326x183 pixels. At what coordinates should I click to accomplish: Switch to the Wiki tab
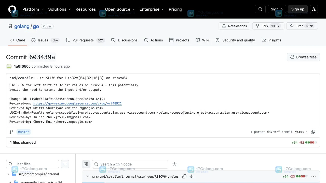point(202,40)
